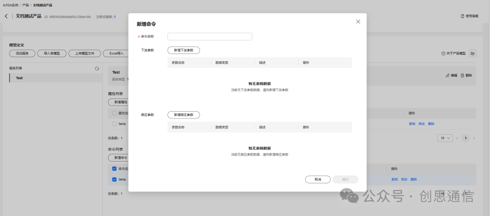The image size is (490, 216).
Task: Uncheck the temp row checkbox in 命令列表
Action: 114,179
